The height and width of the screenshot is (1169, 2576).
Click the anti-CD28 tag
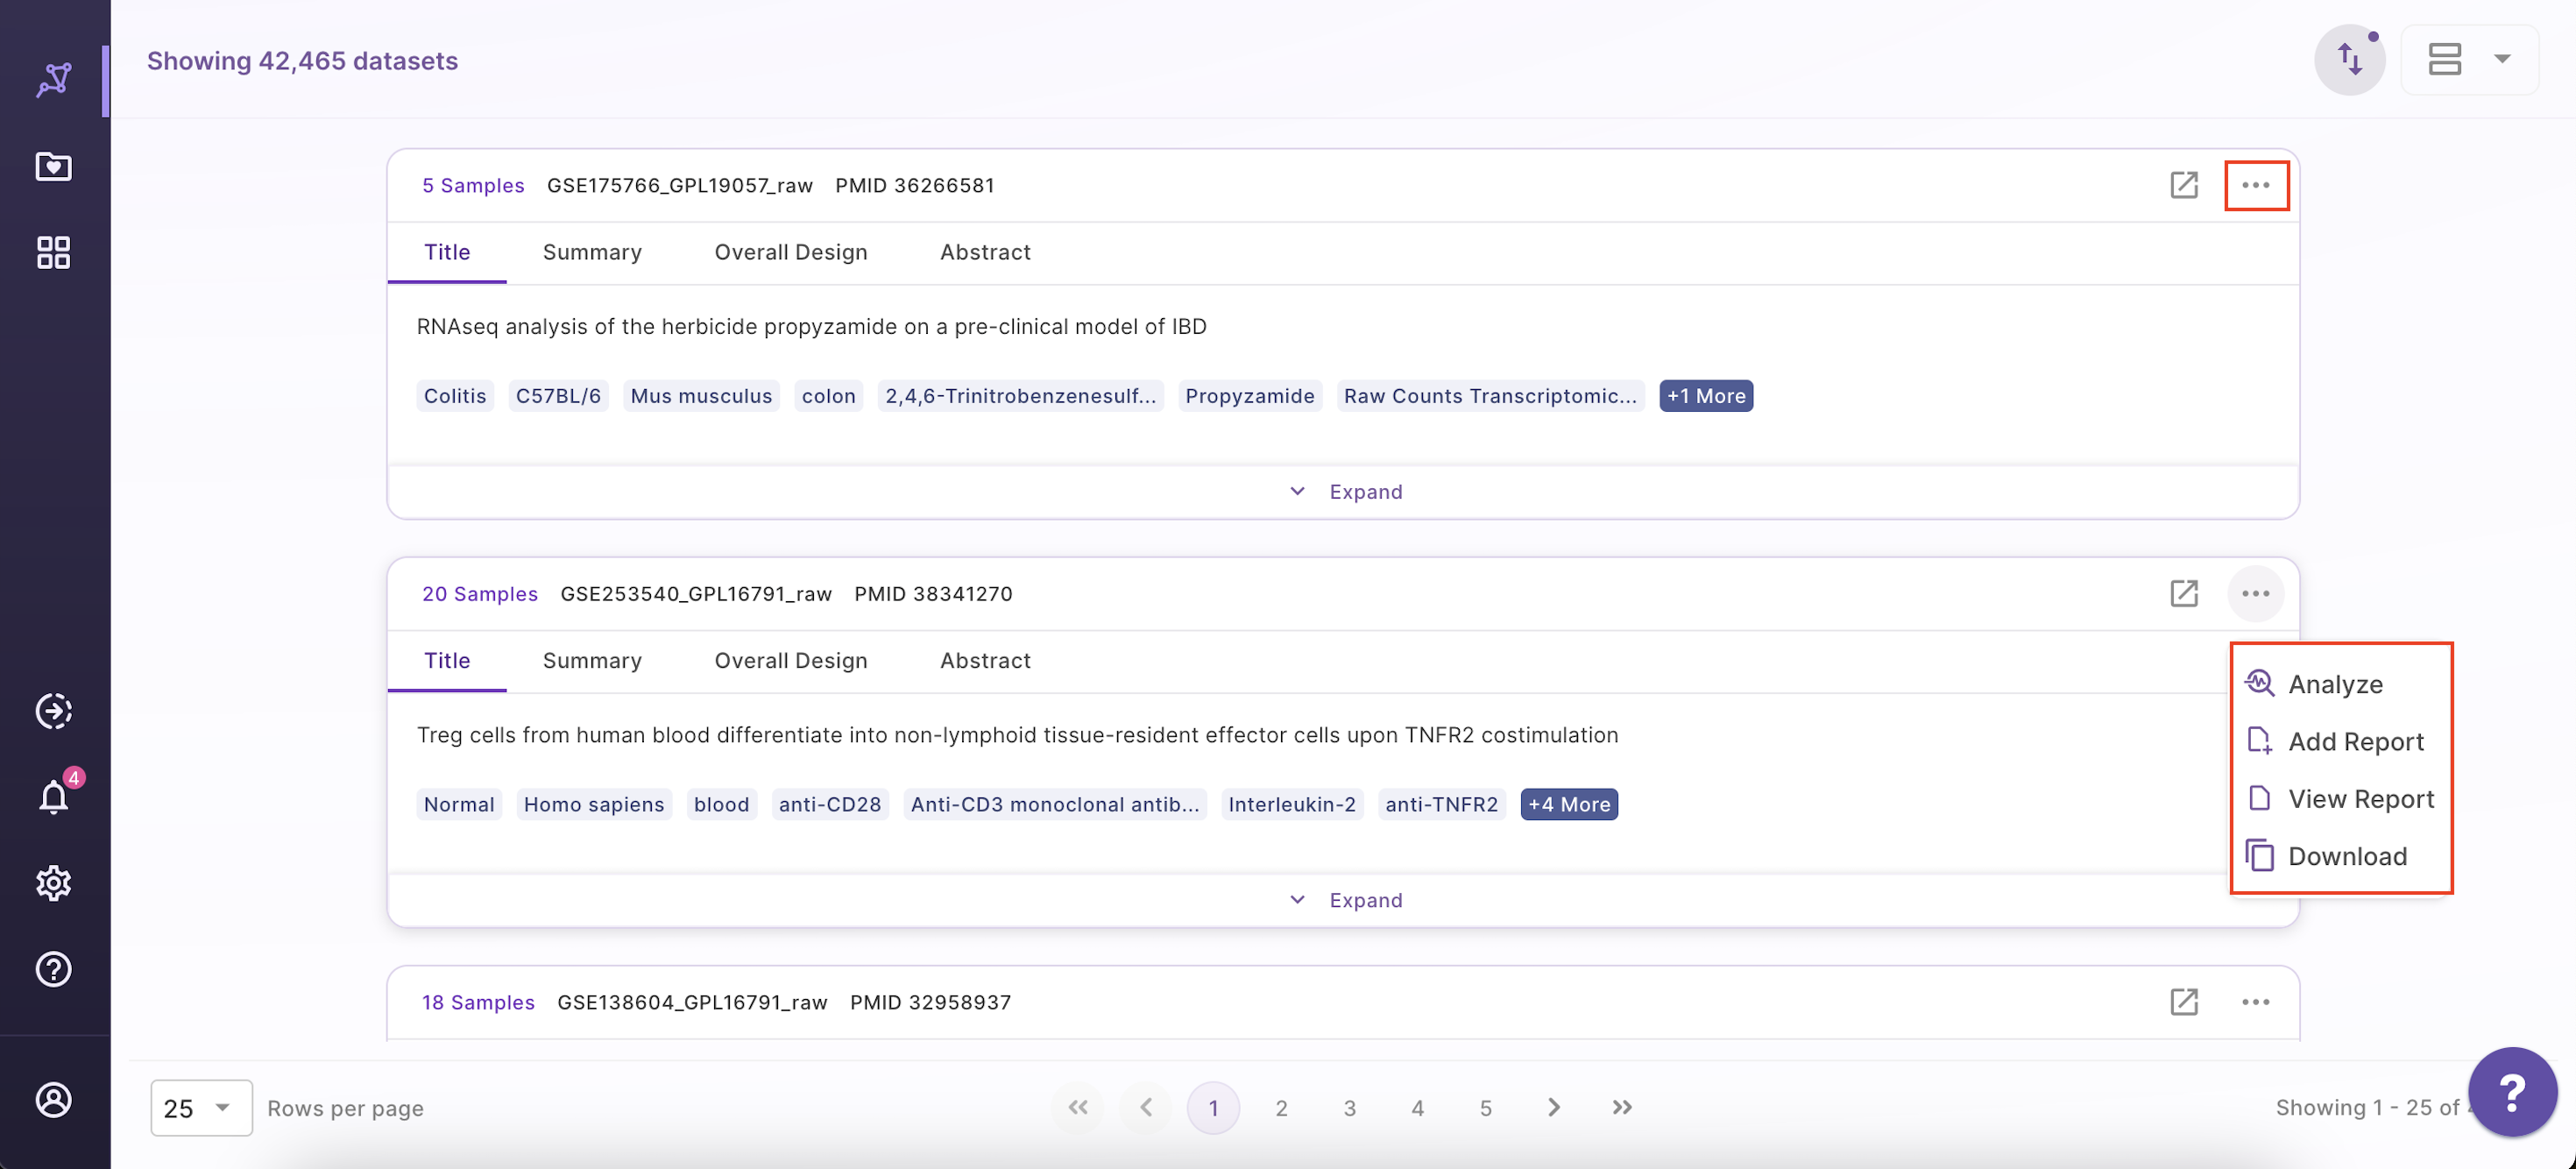830,804
